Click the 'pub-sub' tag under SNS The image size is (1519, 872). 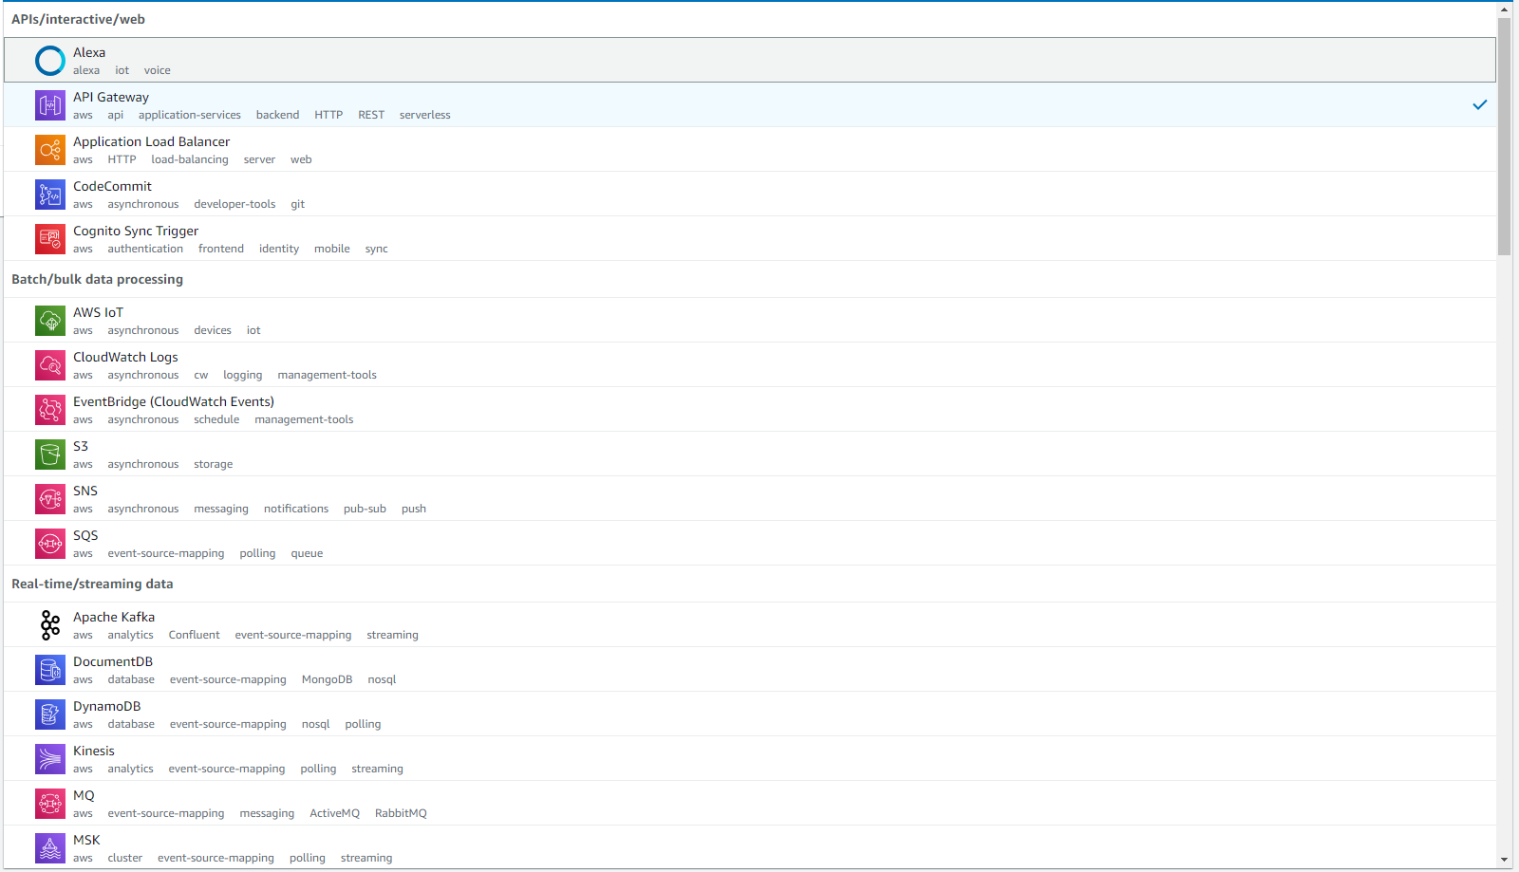[365, 509]
